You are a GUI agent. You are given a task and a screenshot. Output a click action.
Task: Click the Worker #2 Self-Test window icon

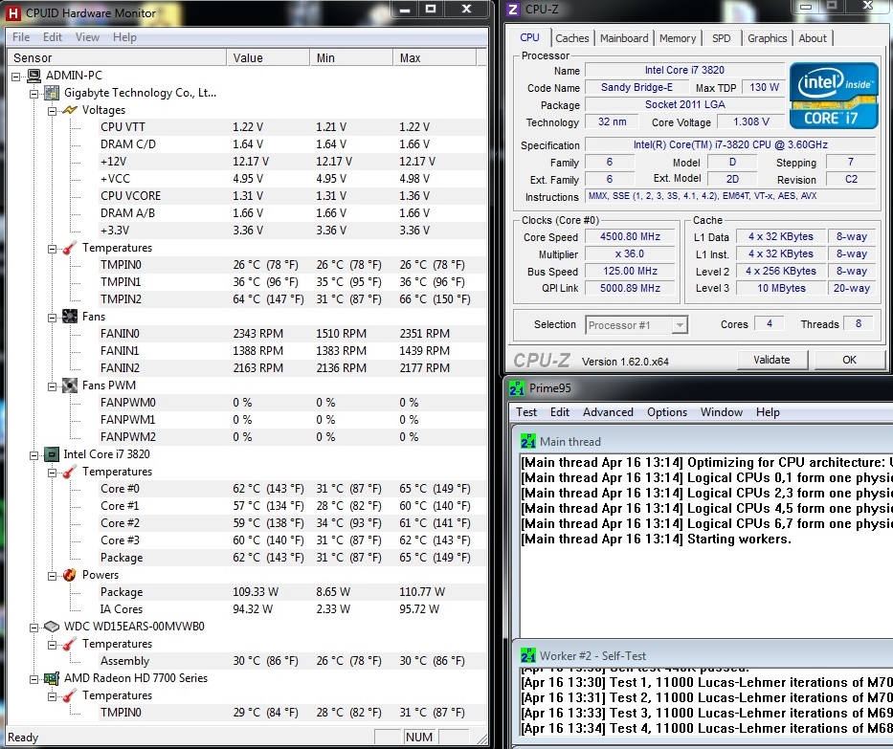(528, 655)
